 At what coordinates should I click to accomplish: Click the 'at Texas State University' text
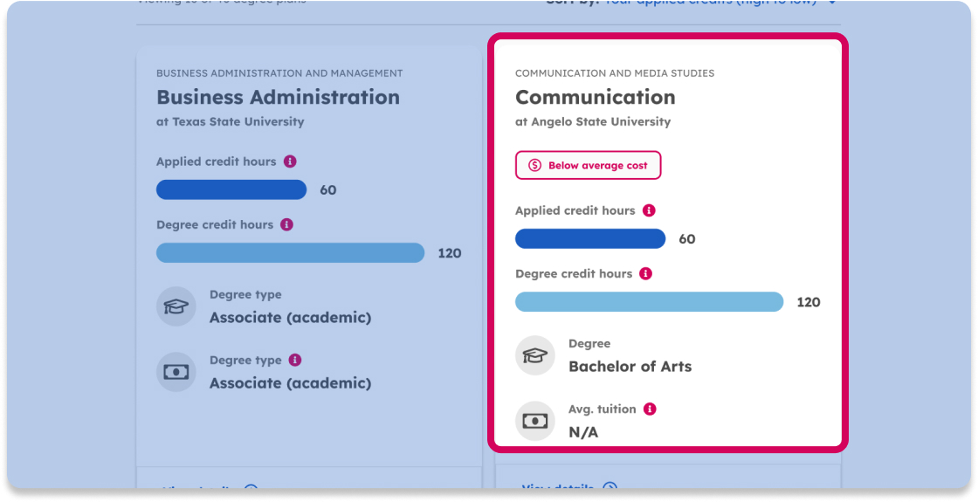click(x=231, y=121)
